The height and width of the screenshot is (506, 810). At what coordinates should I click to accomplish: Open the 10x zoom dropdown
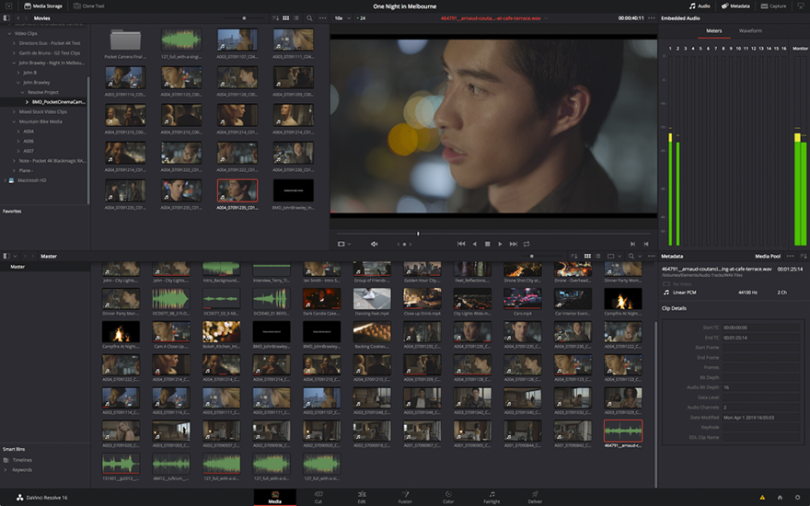341,17
